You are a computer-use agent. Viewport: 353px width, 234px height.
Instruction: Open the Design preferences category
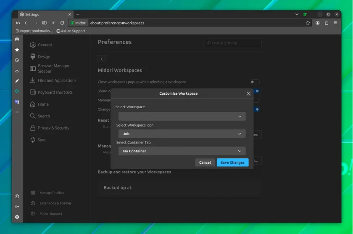click(x=40, y=56)
